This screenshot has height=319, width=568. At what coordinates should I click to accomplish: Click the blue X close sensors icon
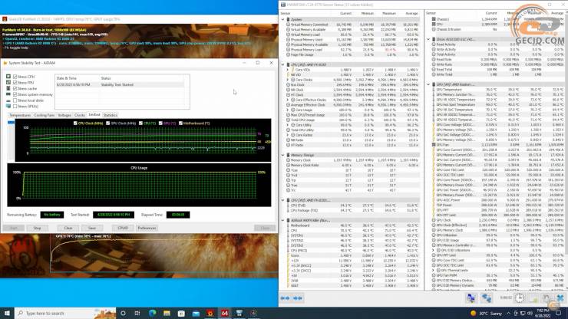pyautogui.click(x=560, y=298)
